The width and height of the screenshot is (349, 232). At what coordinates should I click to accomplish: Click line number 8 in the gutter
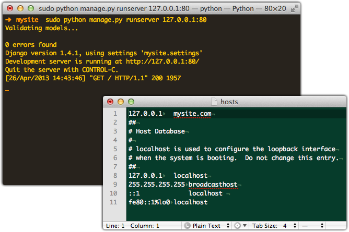point(115,176)
